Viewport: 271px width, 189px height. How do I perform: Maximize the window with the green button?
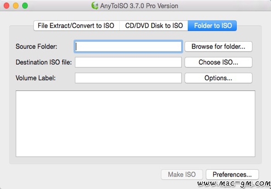tap(25, 6)
